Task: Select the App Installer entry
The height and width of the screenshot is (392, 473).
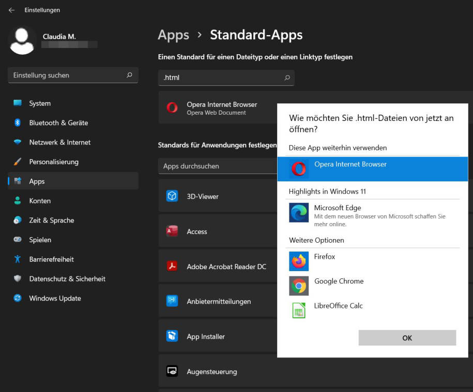Action: (205, 336)
